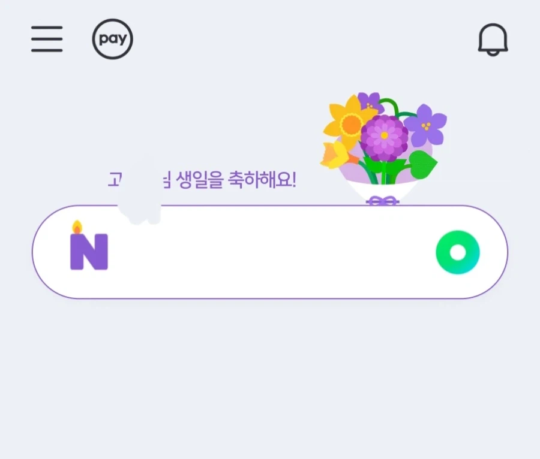Open notifications via the bell icon

coord(493,40)
